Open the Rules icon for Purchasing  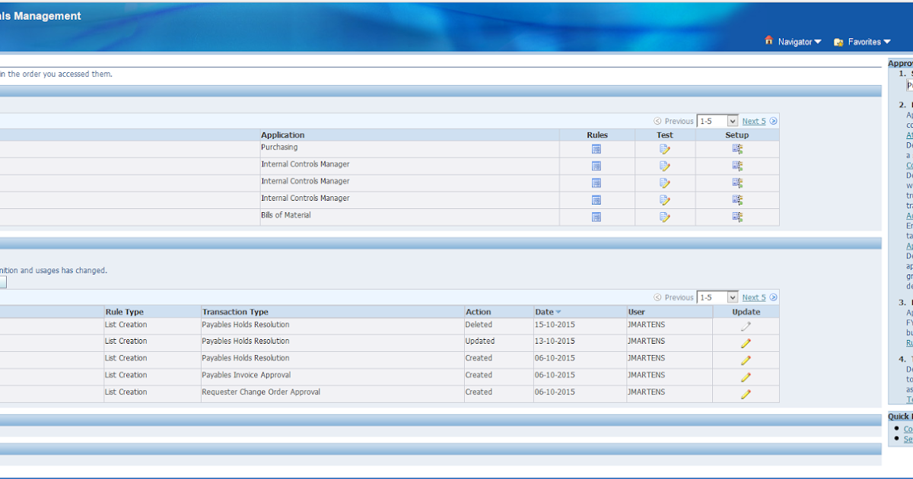point(596,148)
